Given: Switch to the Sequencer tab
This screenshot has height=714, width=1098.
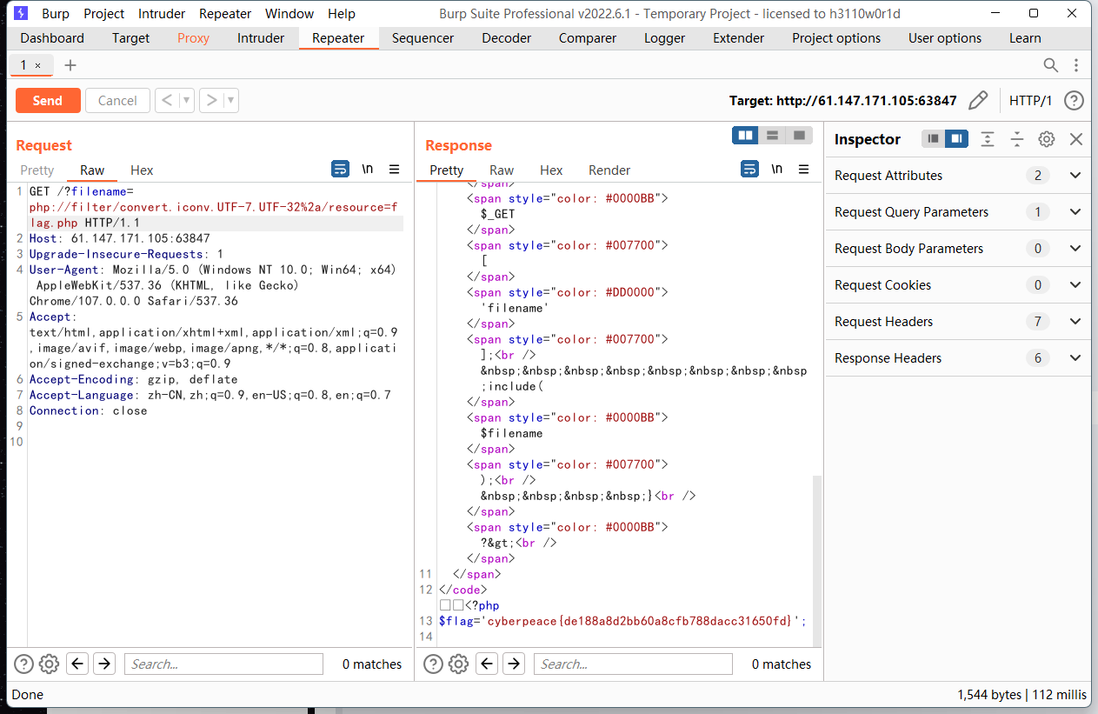Looking at the screenshot, I should [423, 38].
